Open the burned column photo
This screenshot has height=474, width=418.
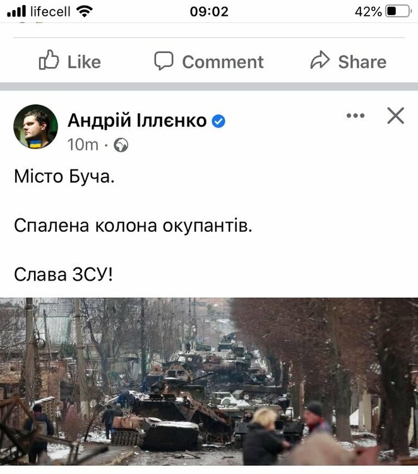(209, 382)
